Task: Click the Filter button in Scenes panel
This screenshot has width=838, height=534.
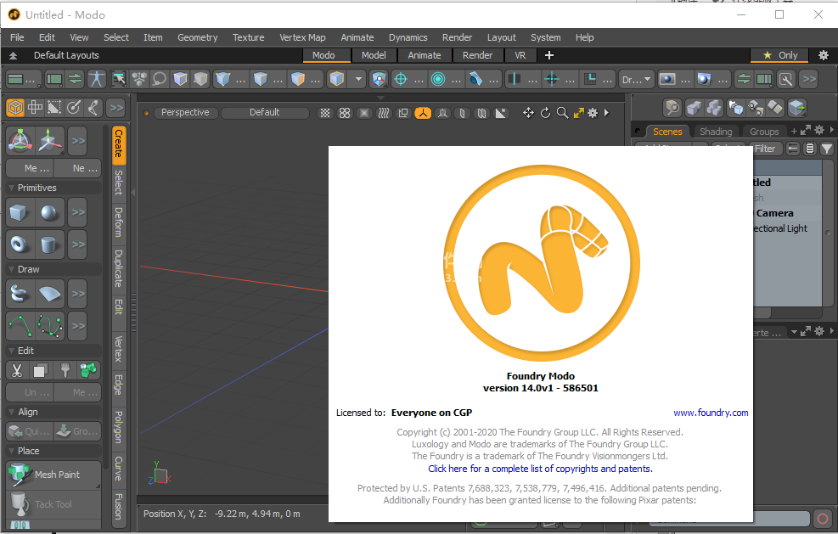Action: 765,149
